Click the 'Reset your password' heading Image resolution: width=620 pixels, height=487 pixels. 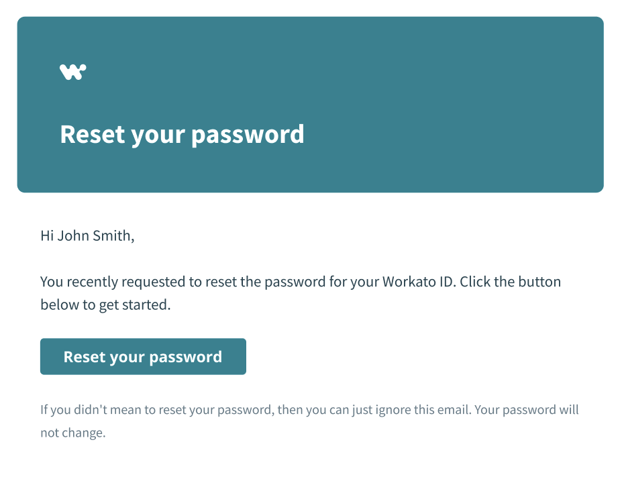pyautogui.click(x=182, y=134)
